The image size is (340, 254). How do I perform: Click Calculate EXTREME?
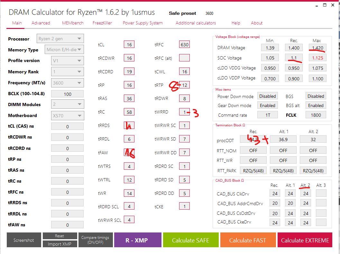(x=305, y=240)
